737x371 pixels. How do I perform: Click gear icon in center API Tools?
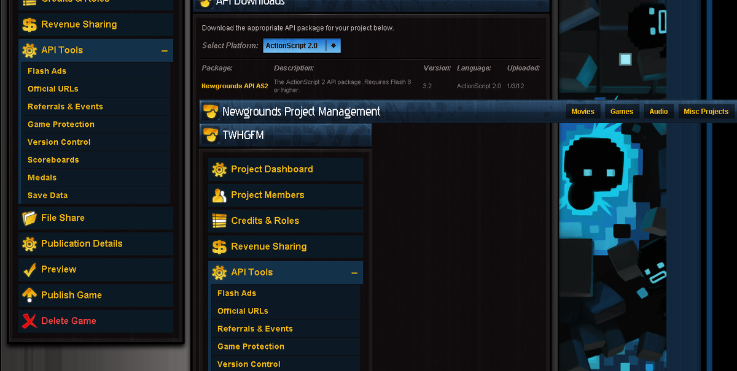(x=219, y=272)
